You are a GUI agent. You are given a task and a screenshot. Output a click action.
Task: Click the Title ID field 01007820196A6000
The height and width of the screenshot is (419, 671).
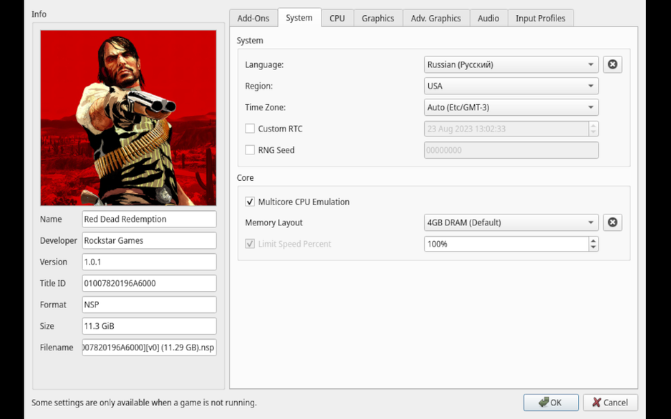[150, 283]
